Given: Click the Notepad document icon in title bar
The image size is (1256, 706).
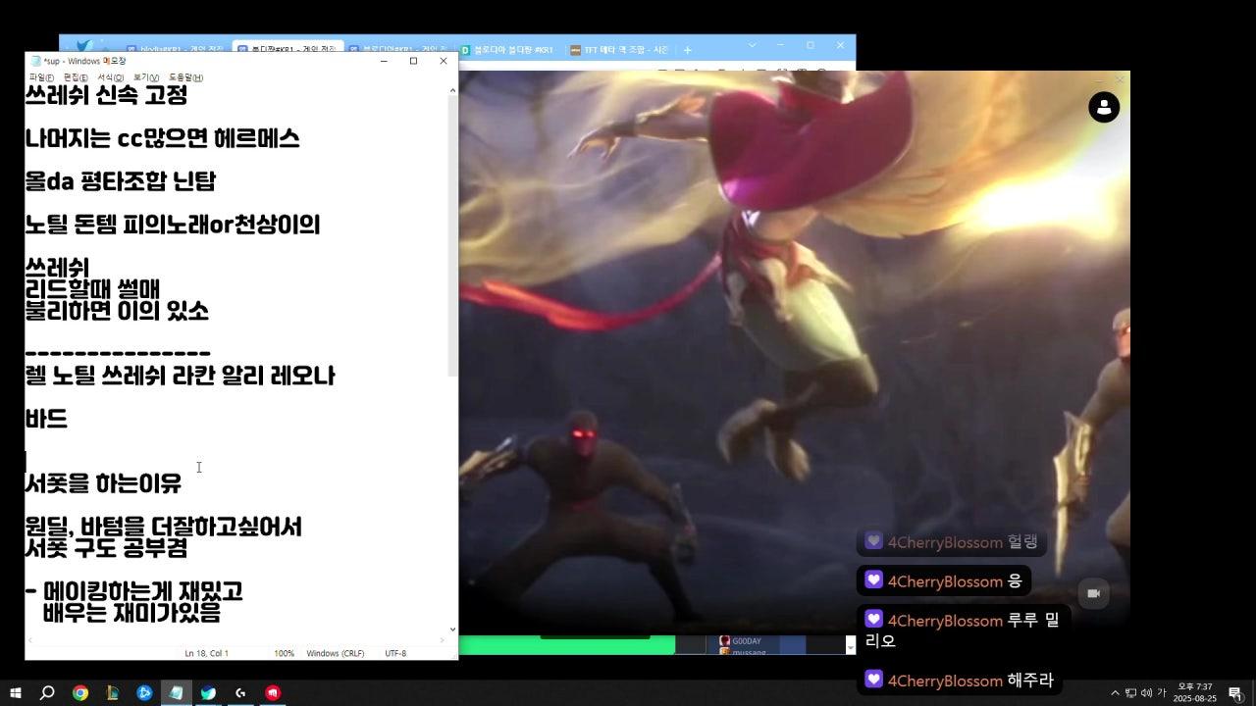Looking at the screenshot, I should click(x=35, y=61).
